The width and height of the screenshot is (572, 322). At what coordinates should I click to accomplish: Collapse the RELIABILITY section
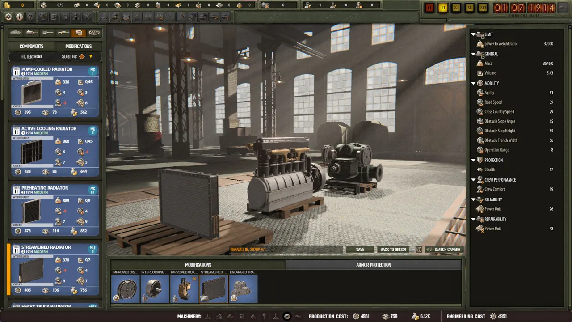point(474,199)
